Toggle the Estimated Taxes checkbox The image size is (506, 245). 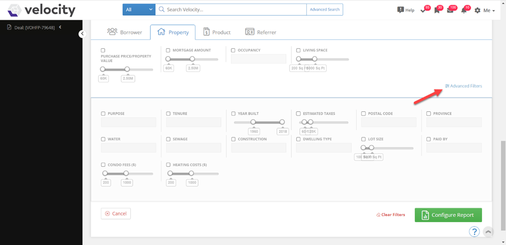[x=298, y=113]
